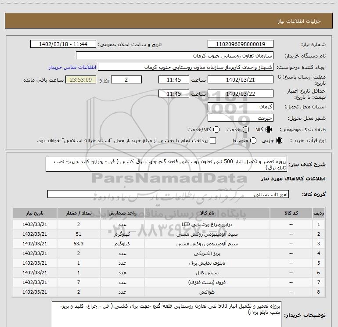Click the ردیف column header
The image size is (338, 327).
pos(319,213)
